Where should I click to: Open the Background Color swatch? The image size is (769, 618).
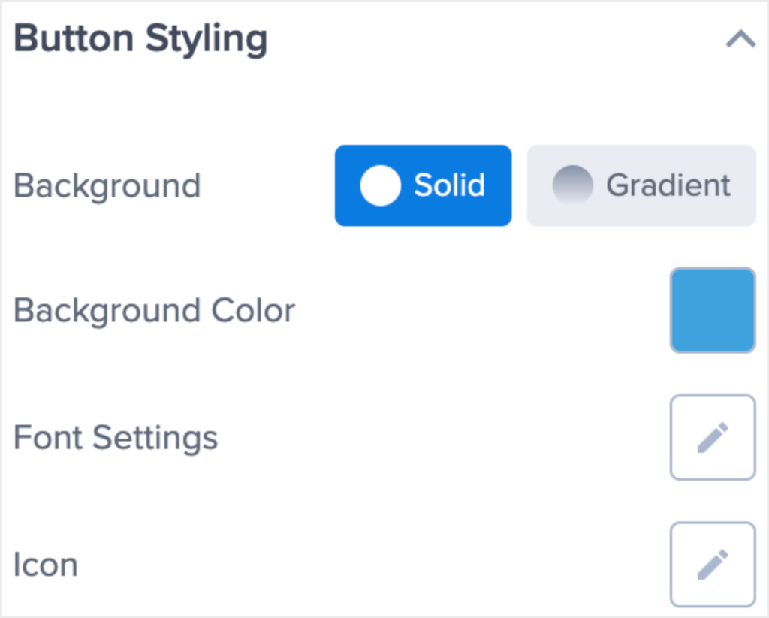tap(712, 310)
